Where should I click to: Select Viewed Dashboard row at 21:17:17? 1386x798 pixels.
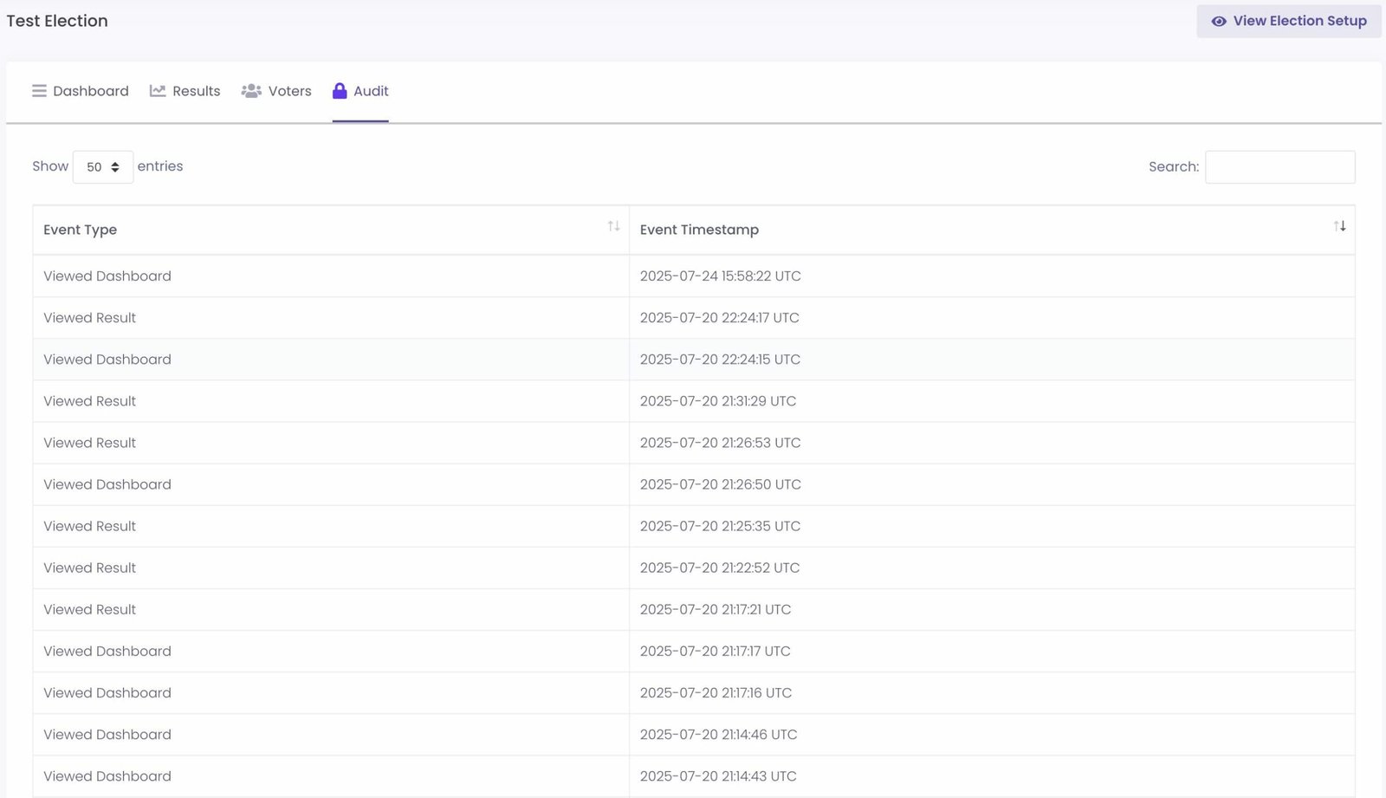(x=694, y=651)
